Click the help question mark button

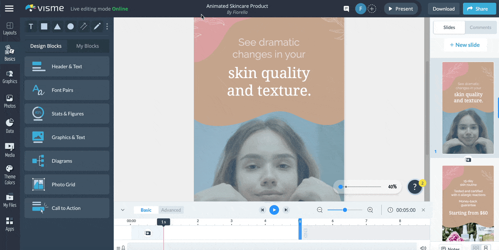tap(415, 187)
